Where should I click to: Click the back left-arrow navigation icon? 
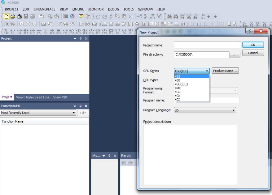(209, 17)
